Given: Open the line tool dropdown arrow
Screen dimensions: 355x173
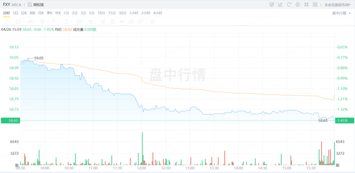Looking at the screenshot, I should 10,22.
